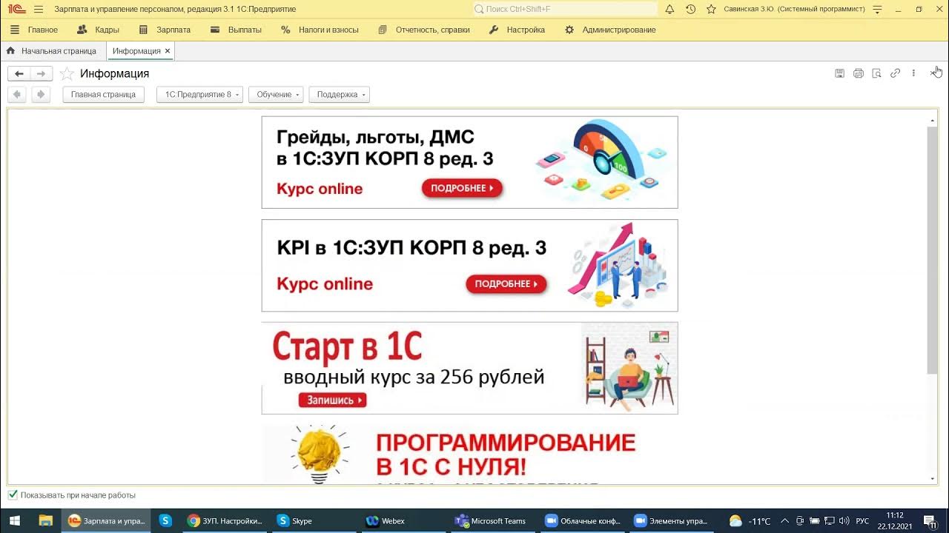This screenshot has width=949, height=533.
Task: Click the 1C logo icon
Action: [x=15, y=9]
